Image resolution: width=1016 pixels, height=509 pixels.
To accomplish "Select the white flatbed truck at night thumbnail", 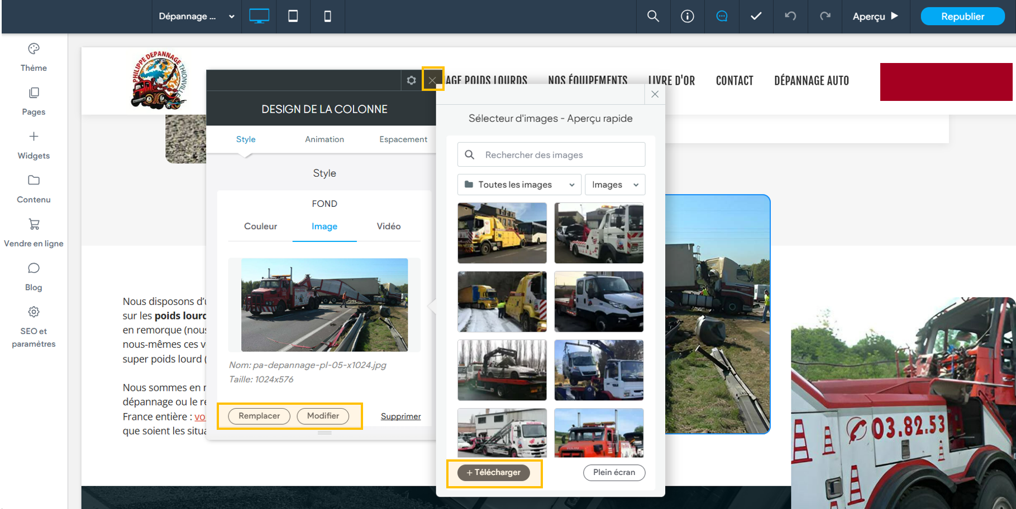I will (599, 302).
